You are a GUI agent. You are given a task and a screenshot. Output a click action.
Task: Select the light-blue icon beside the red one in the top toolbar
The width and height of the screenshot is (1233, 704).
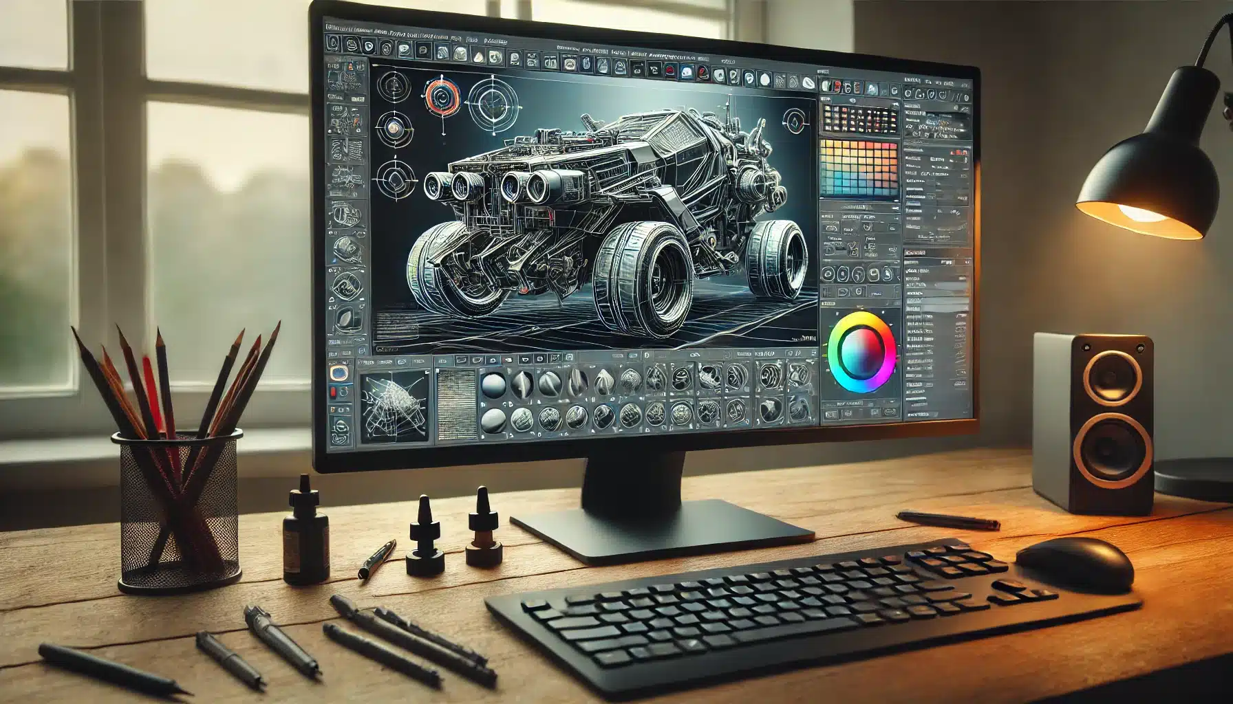point(685,70)
